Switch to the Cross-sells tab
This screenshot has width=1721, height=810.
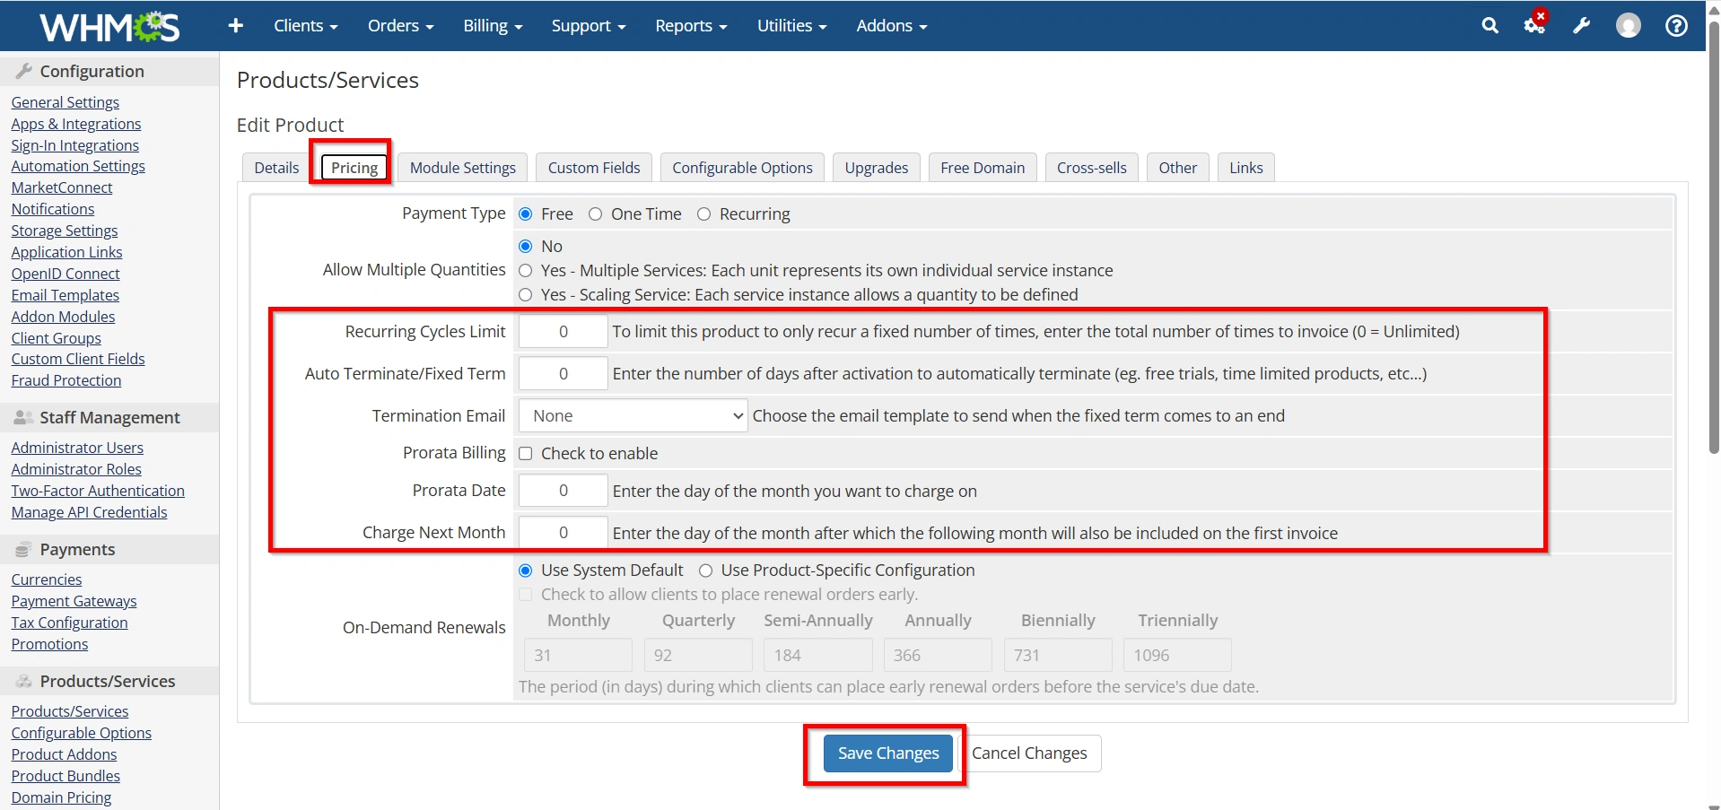click(x=1092, y=168)
